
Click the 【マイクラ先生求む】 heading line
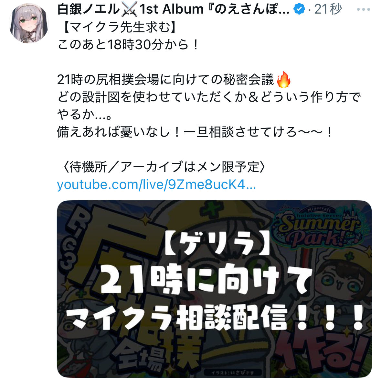click(119, 27)
